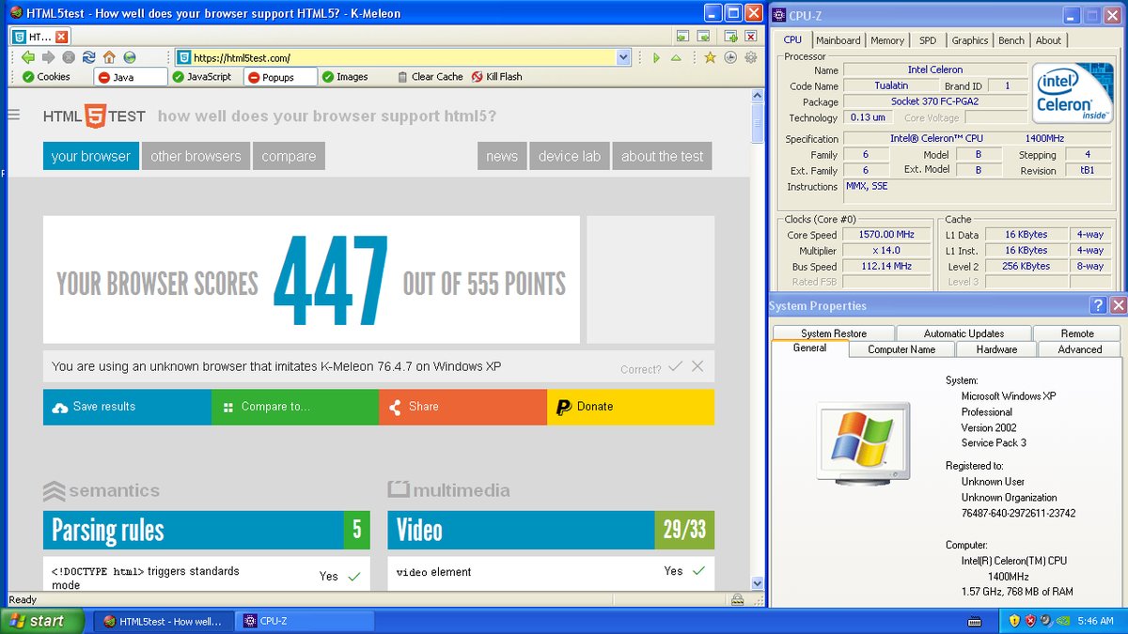Confirm browser detection with the Correct checkmark
Screen dimensions: 1128x634
point(675,366)
